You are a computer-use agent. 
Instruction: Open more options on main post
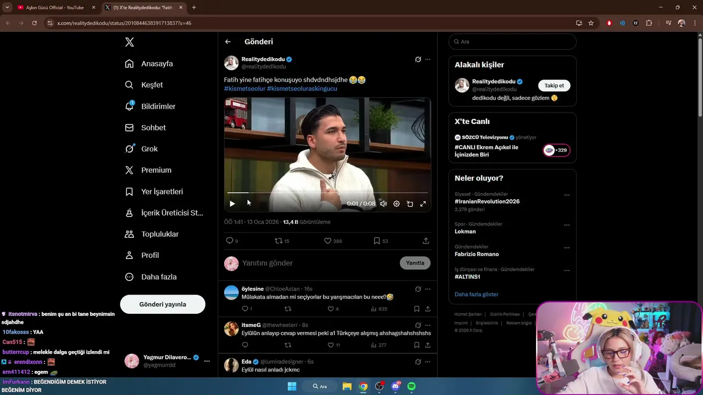[428, 59]
